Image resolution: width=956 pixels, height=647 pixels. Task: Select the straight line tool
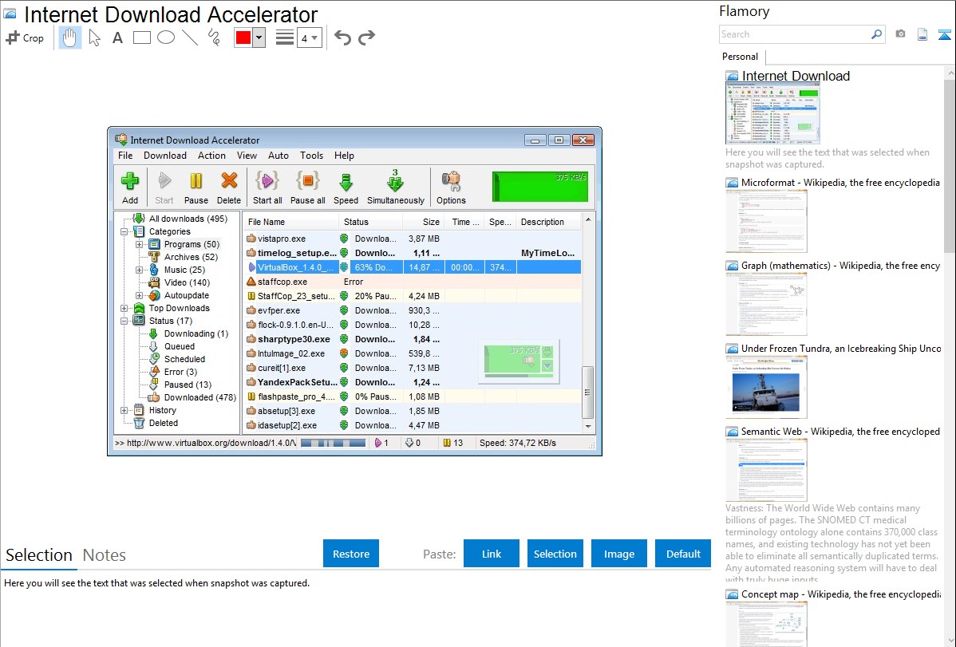click(189, 37)
